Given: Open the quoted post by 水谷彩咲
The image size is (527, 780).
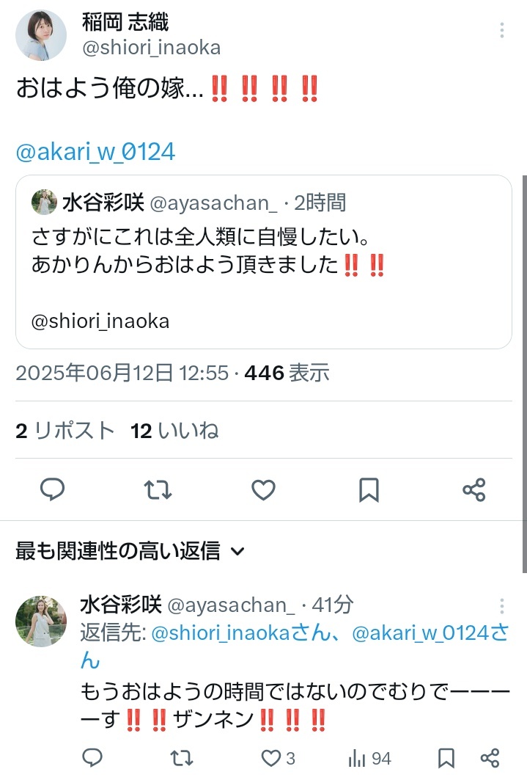Looking at the screenshot, I should (264, 262).
